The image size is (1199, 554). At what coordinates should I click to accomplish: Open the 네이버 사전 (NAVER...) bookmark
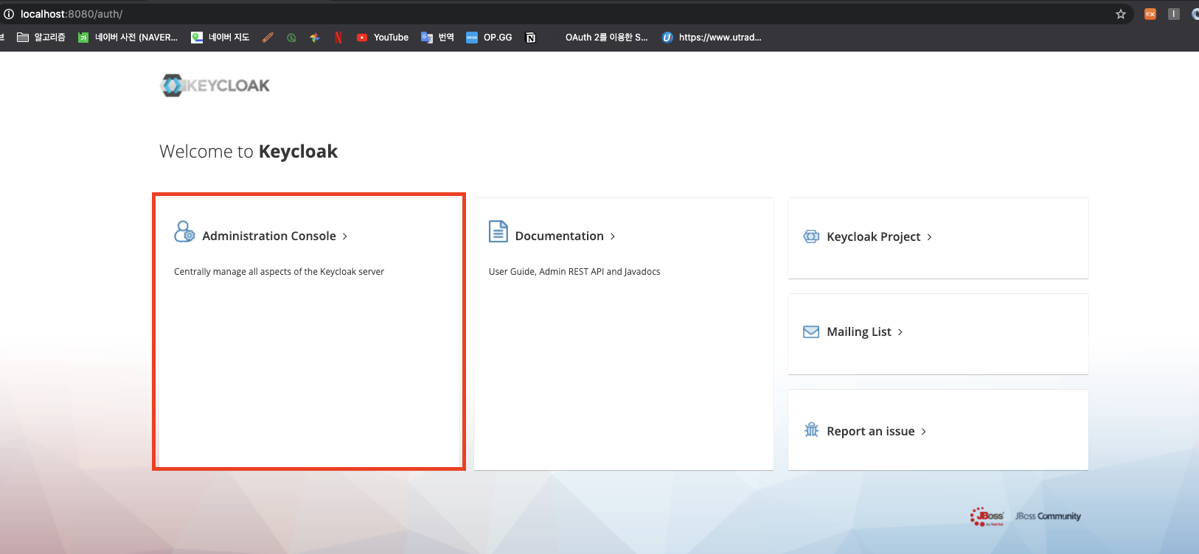tap(128, 38)
